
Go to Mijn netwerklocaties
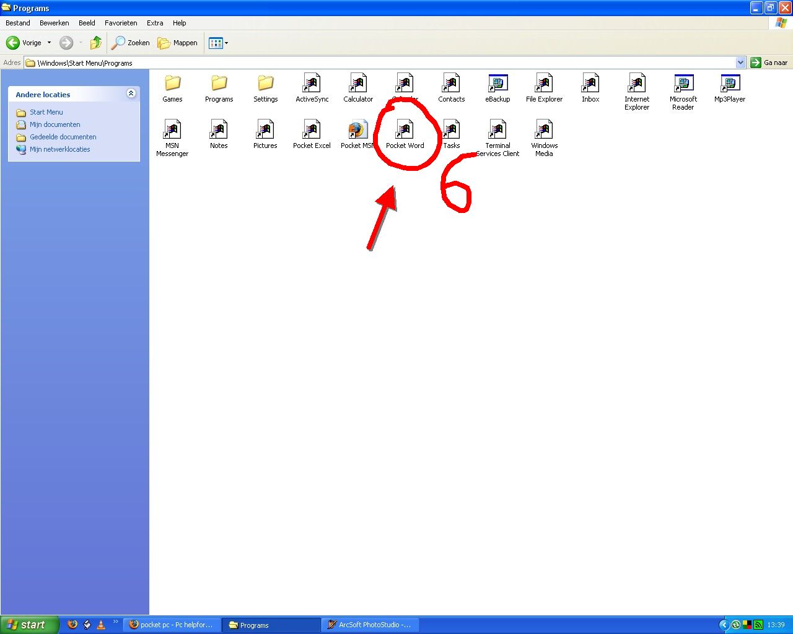pyautogui.click(x=60, y=149)
